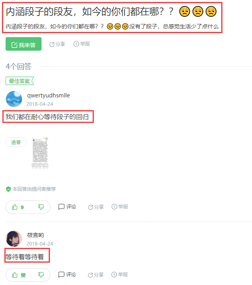Click the 最佳答案 best answer badge
Image resolution: width=252 pixels, height=285 pixels.
(20, 81)
